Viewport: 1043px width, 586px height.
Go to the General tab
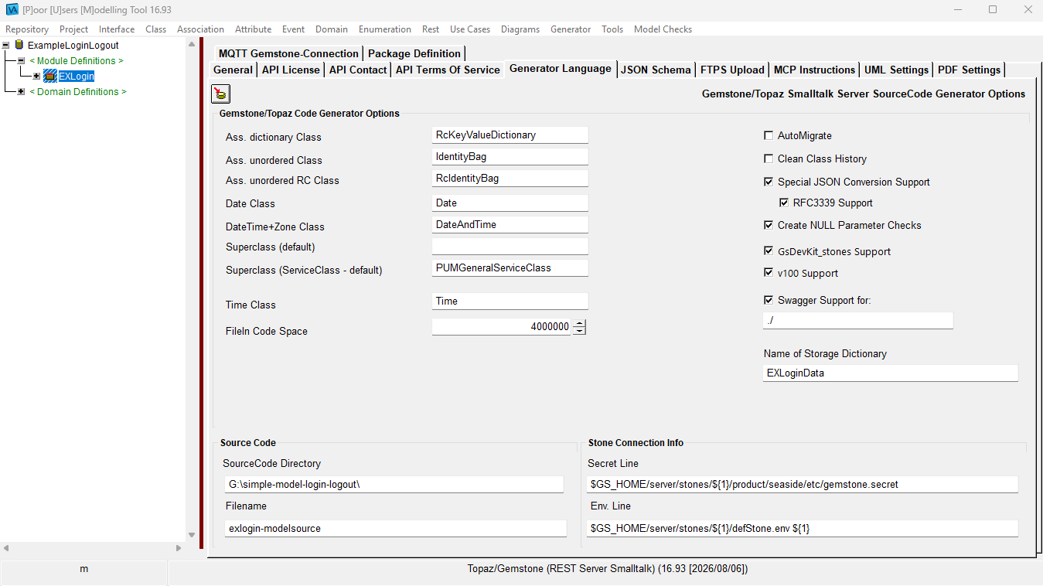pyautogui.click(x=233, y=70)
